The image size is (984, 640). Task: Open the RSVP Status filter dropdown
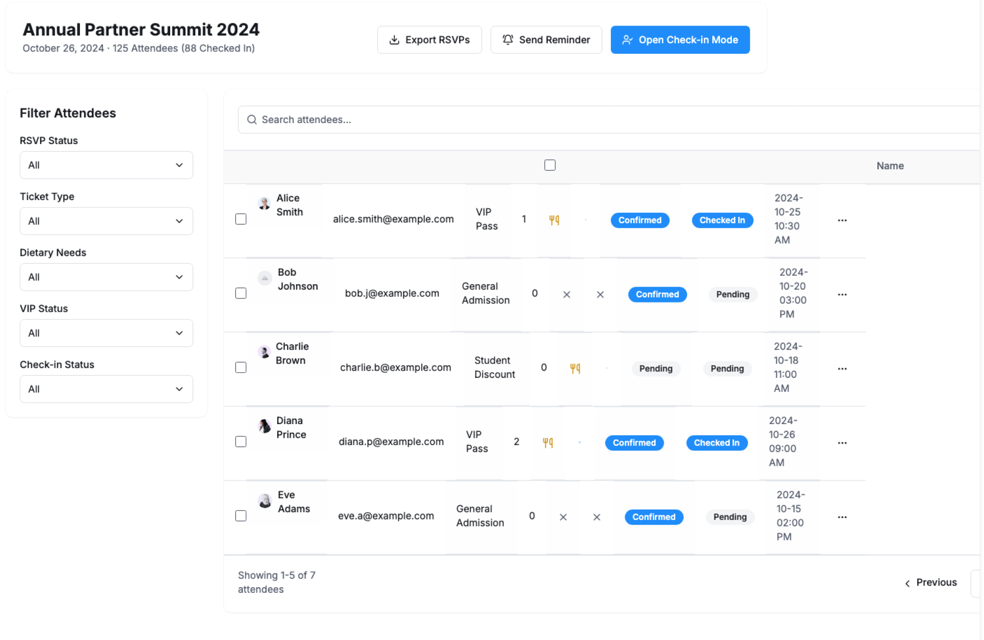pyautogui.click(x=106, y=165)
